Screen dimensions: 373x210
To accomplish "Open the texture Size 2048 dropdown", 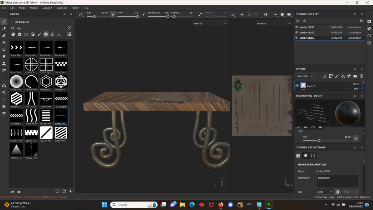I will point(325,192).
